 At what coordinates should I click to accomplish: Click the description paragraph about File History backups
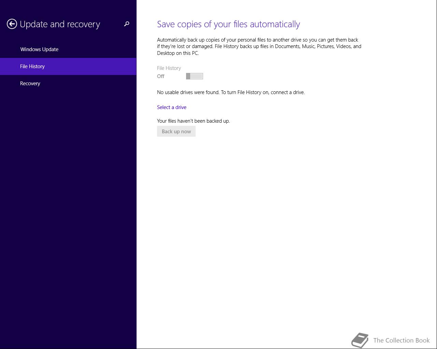[259, 46]
